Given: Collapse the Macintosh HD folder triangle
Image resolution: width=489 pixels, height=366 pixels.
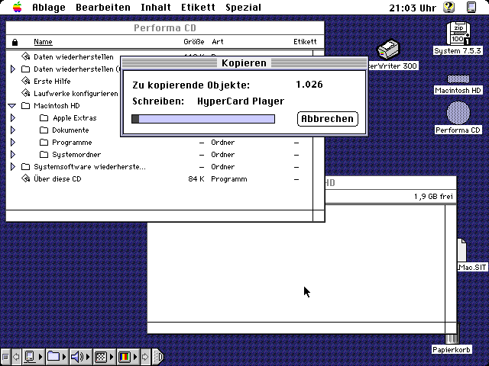Looking at the screenshot, I should 12,106.
